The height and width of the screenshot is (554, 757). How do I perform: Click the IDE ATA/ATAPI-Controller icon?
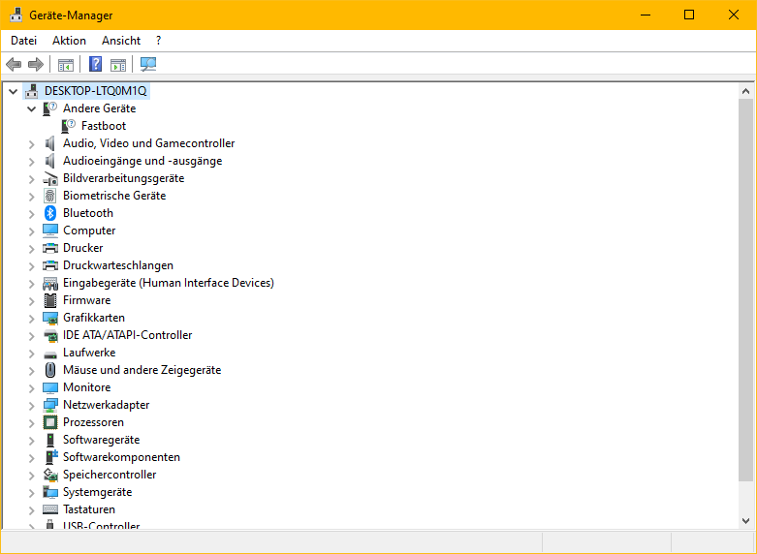click(50, 335)
